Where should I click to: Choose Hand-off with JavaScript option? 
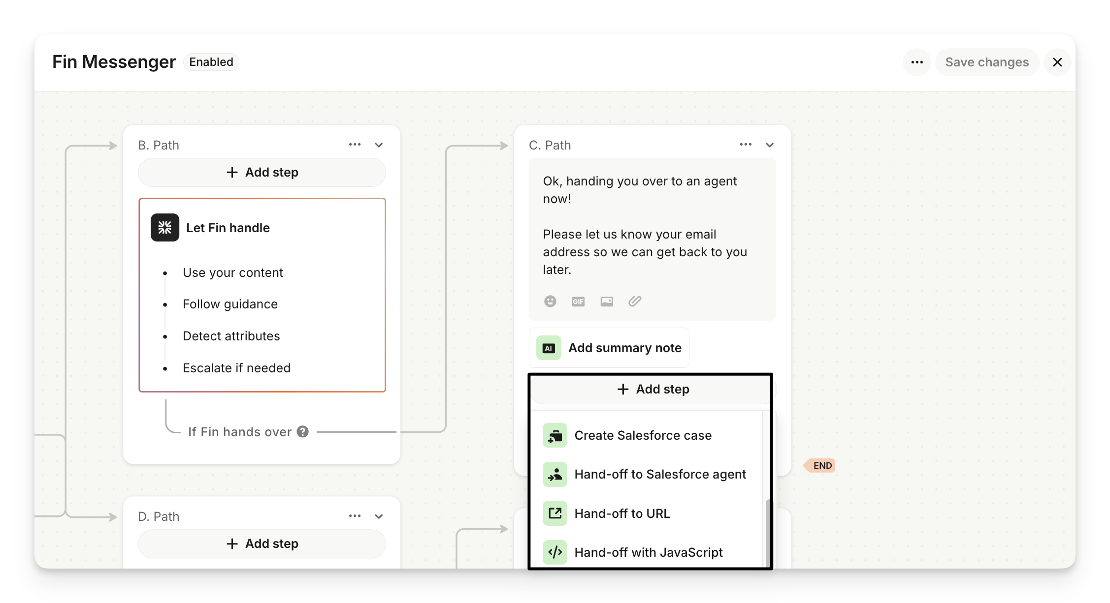click(648, 552)
